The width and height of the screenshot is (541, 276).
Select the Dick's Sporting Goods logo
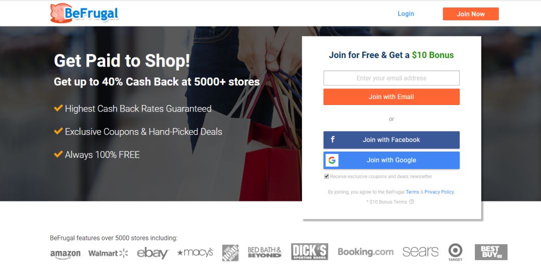(x=310, y=251)
